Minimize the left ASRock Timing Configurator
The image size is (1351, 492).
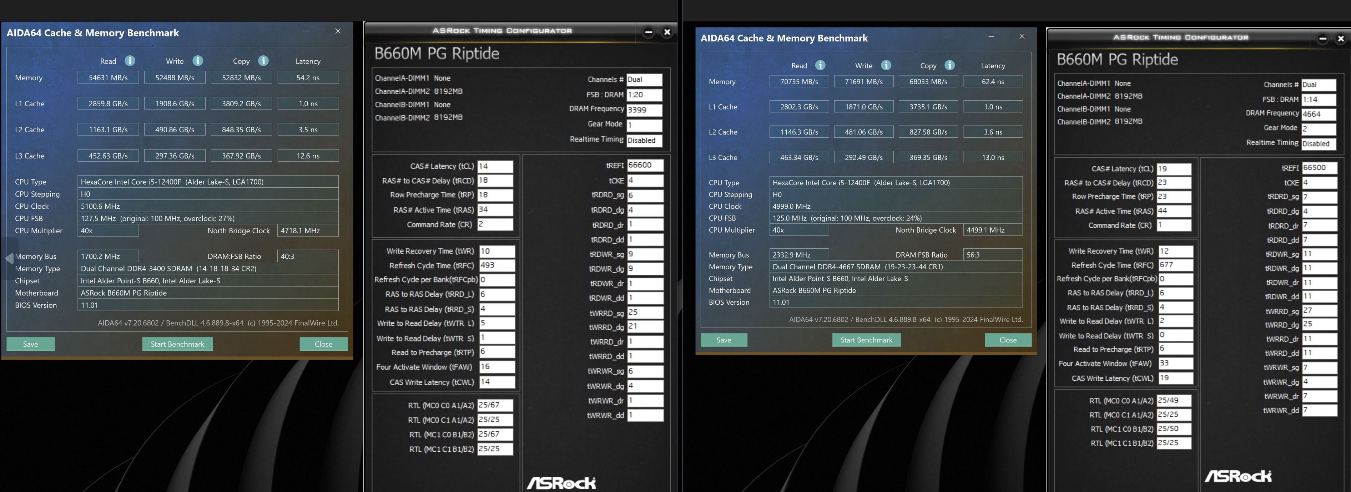[648, 32]
